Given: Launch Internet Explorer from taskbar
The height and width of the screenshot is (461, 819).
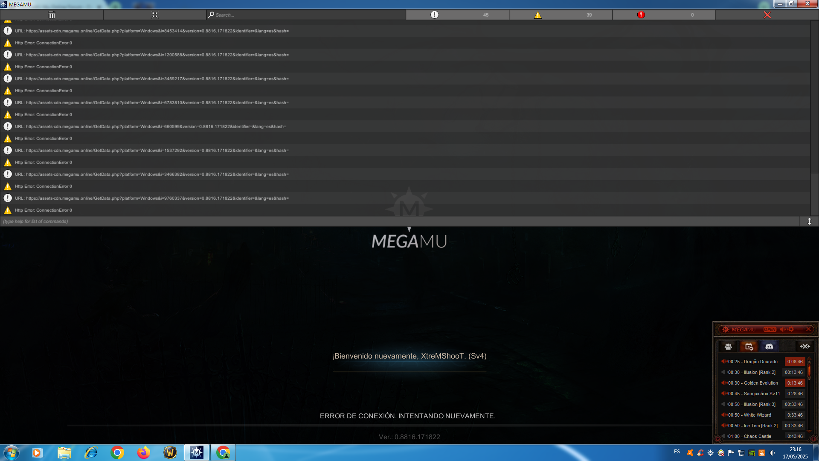Looking at the screenshot, I should tap(91, 452).
